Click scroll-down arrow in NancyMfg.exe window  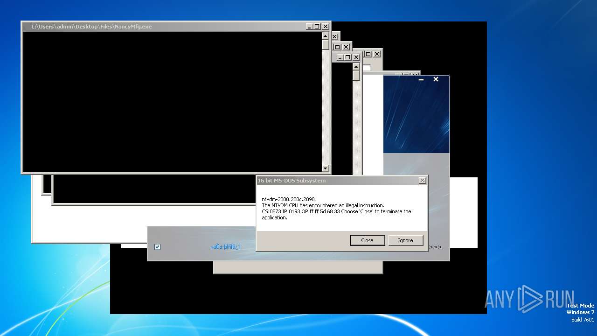point(325,168)
